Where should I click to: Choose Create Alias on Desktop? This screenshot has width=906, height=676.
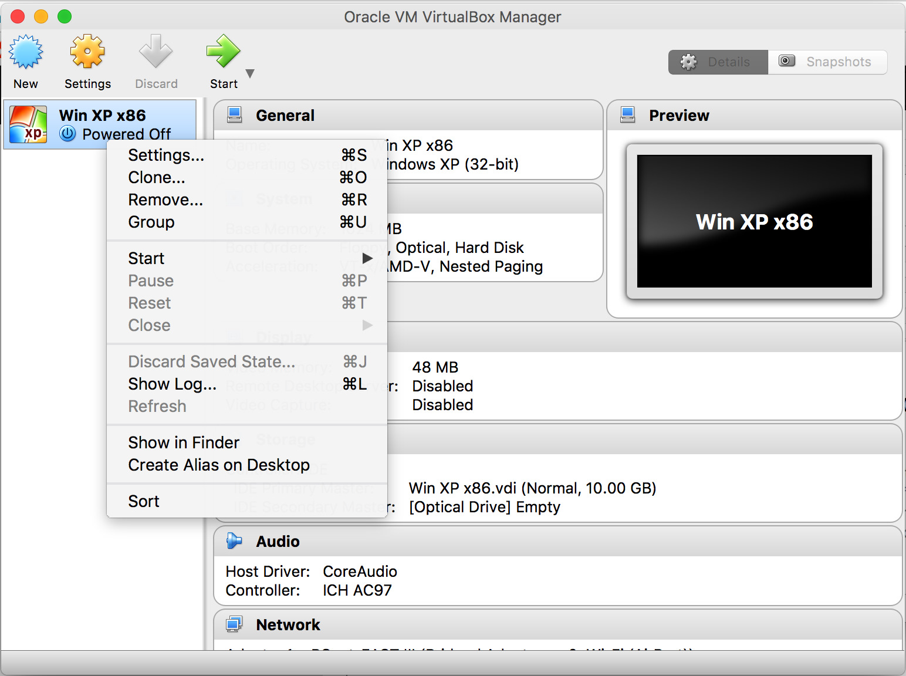247,465
